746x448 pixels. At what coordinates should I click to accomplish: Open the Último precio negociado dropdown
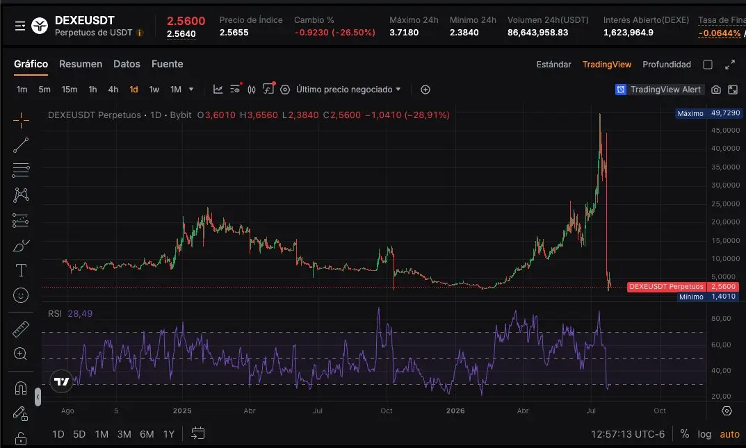point(348,90)
